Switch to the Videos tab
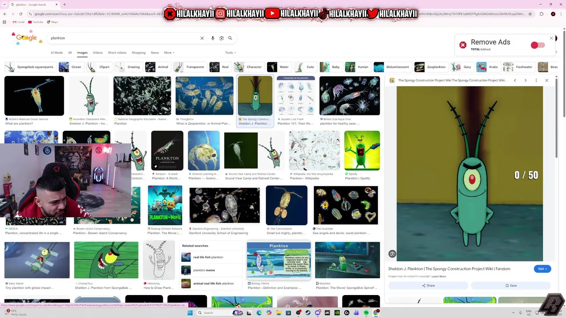 [98, 53]
